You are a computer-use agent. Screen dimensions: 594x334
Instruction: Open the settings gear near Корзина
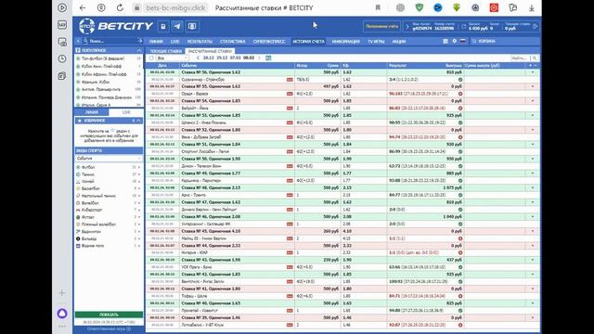[x=454, y=41]
